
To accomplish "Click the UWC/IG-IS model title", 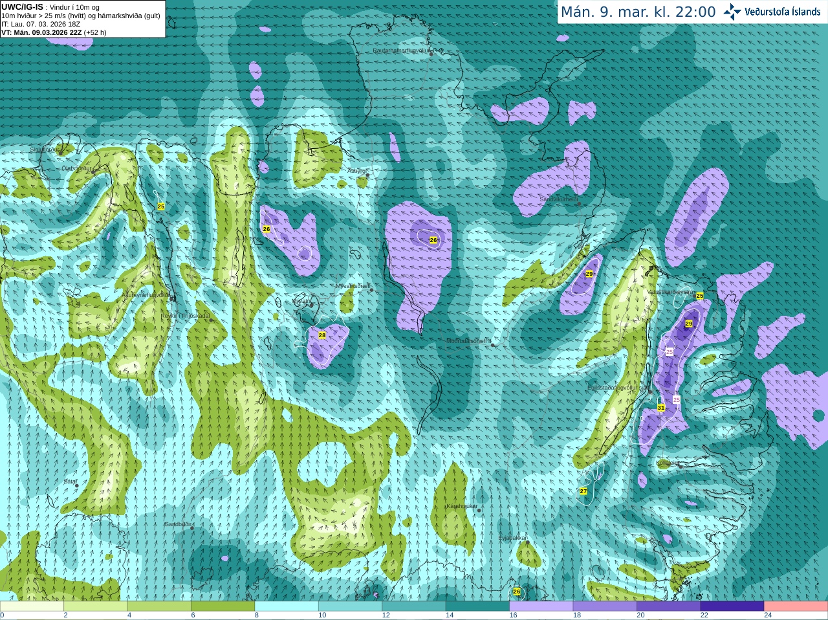I will (23, 6).
